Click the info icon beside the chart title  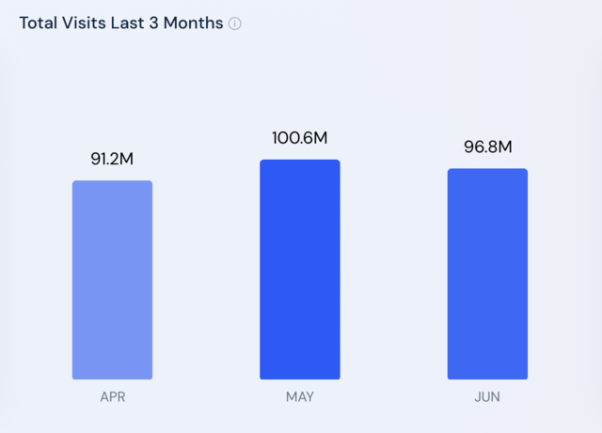click(234, 23)
